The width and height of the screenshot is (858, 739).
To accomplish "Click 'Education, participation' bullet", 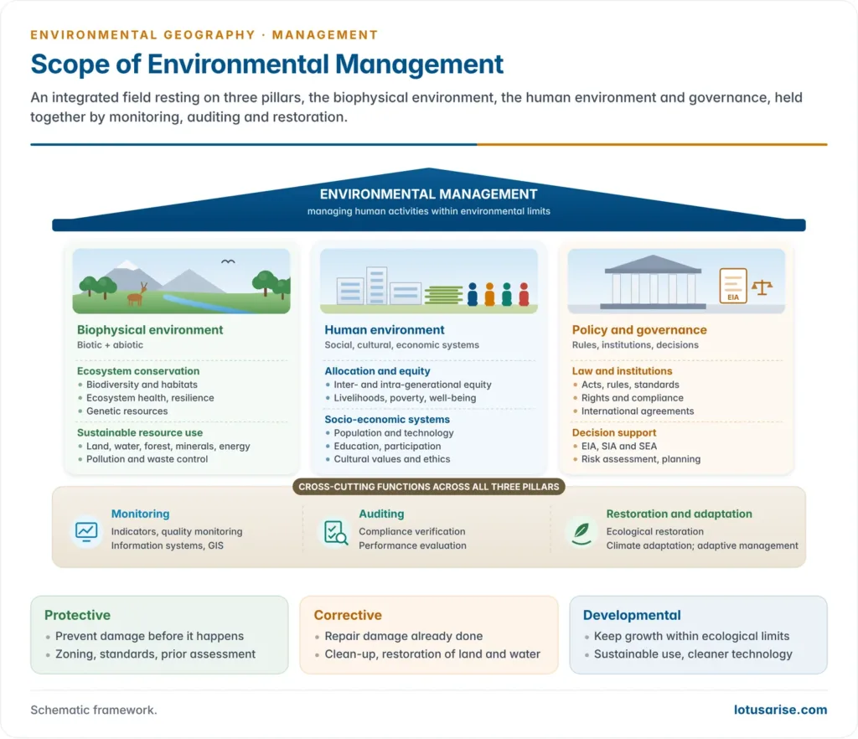I will coord(387,446).
